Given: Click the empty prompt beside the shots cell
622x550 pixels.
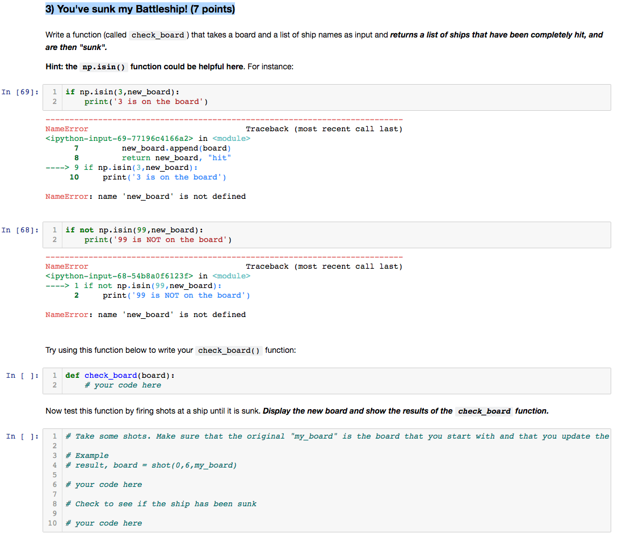Looking at the screenshot, I should (x=23, y=436).
